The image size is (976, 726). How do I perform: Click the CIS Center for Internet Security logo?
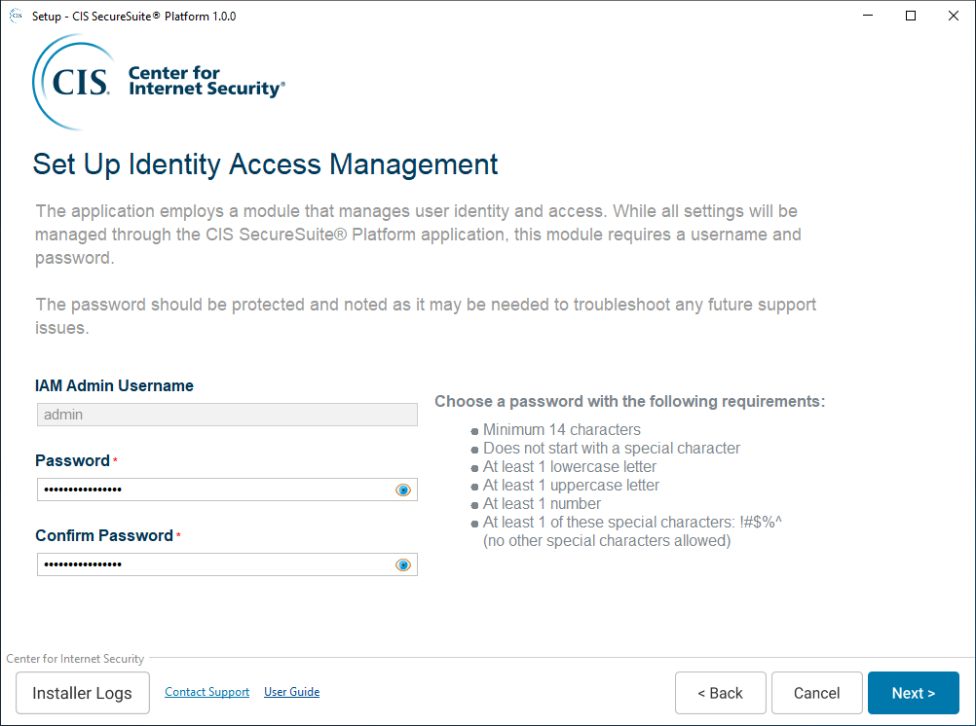(158, 82)
